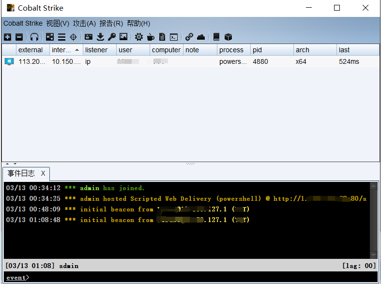Open the 视图(V) menu

[x=58, y=23]
